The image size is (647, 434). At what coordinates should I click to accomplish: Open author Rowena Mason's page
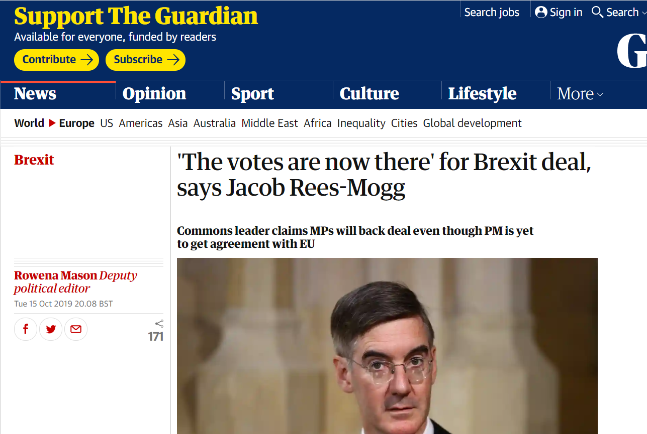[55, 275]
